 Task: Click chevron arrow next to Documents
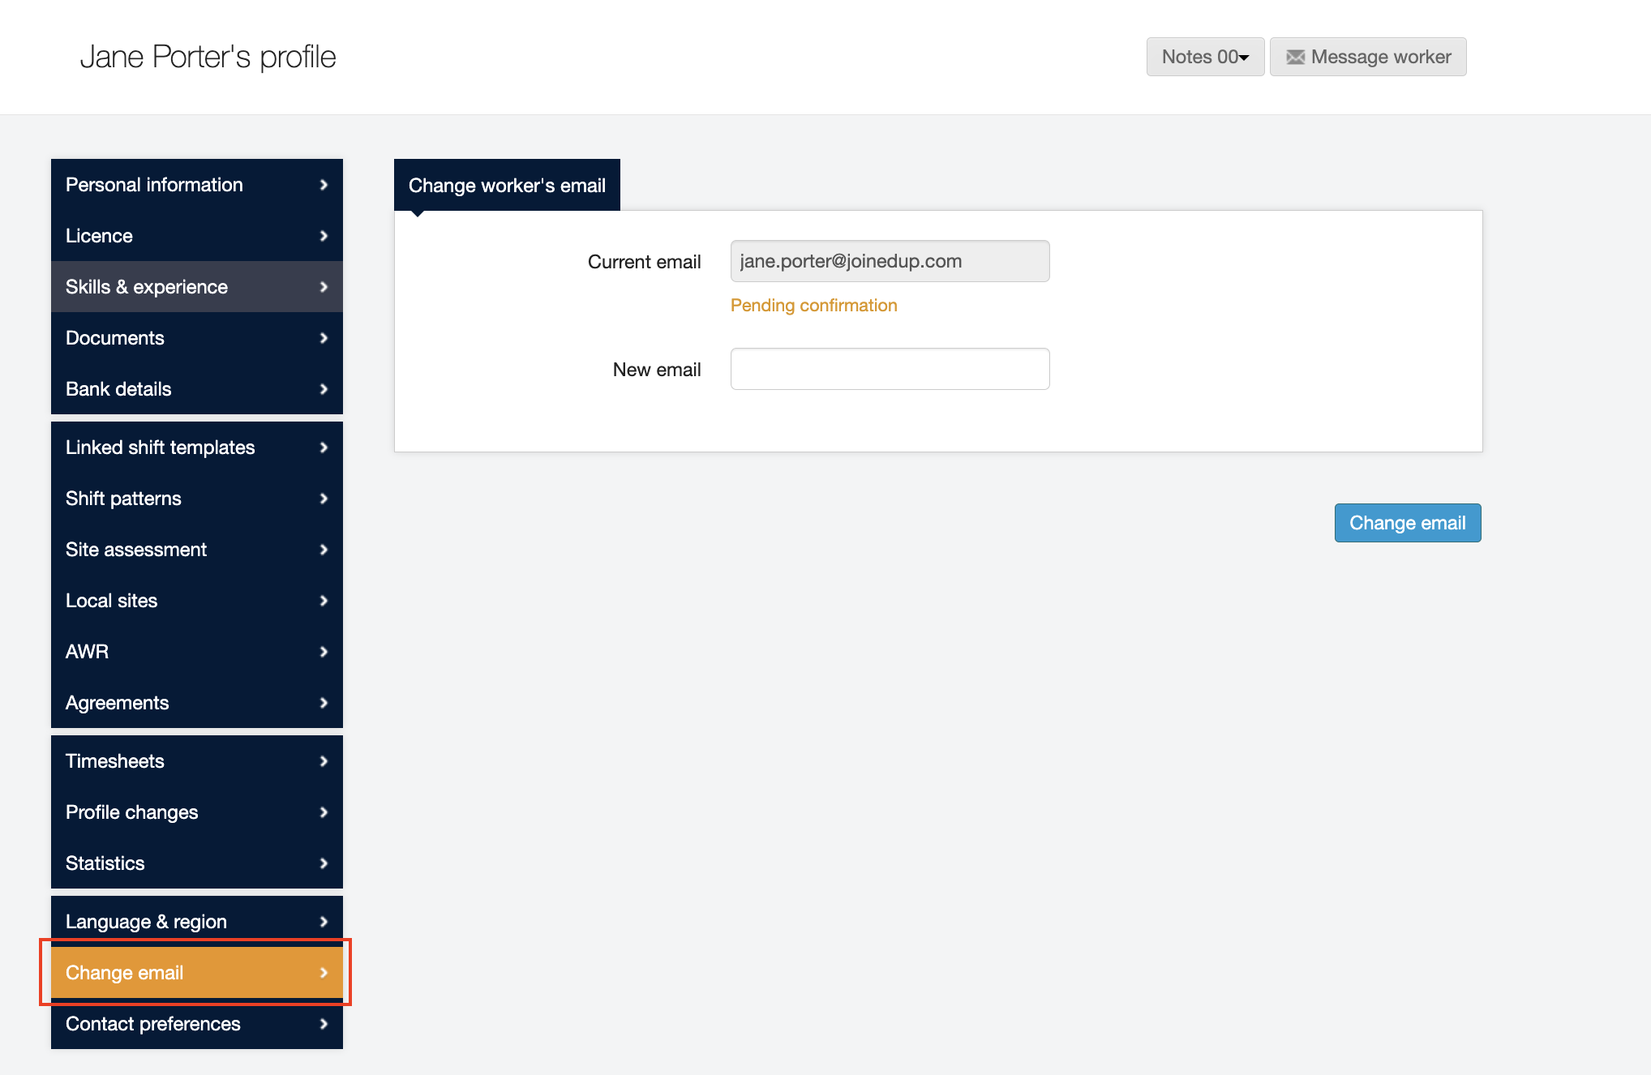(324, 338)
